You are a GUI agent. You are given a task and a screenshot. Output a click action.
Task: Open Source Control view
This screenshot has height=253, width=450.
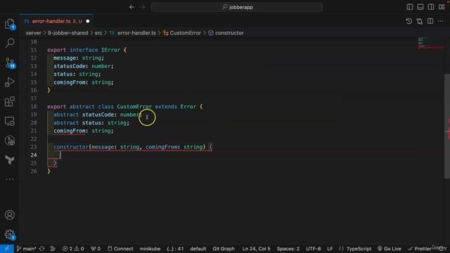(10, 63)
